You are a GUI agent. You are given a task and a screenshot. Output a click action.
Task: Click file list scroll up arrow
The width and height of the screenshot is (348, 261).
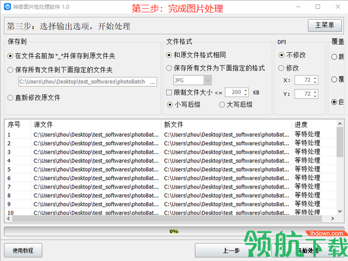pyautogui.click(x=340, y=124)
